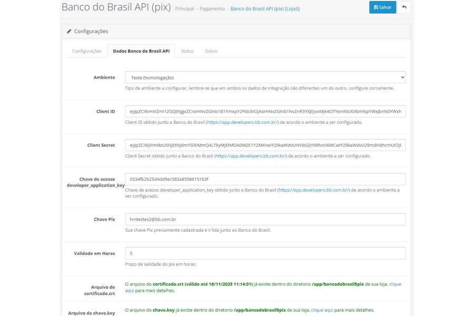The width and height of the screenshot is (474, 316).
Task: Click the 'Arquivo da chave.key' label
Action: [92, 313]
